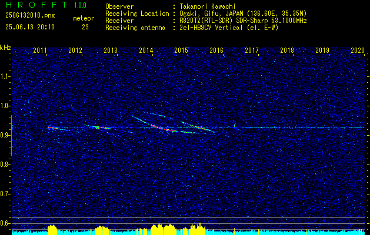Click the 2el-HB9CV Vertical antenna text

[x=229, y=28]
